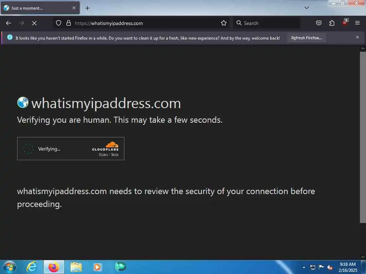Open Cloudflare Privacy link
The image size is (366, 274).
(103, 154)
